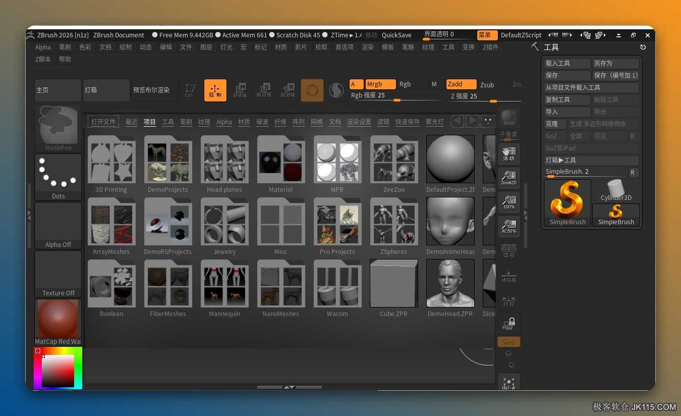This screenshot has height=416, width=681.
Task: Set view to 100% actual size
Action: tap(509, 202)
